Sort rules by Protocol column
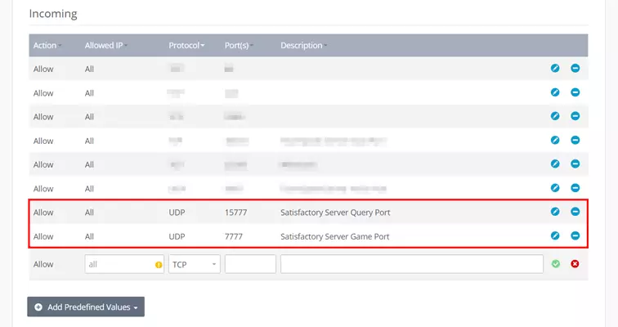The width and height of the screenshot is (618, 327). tap(186, 45)
